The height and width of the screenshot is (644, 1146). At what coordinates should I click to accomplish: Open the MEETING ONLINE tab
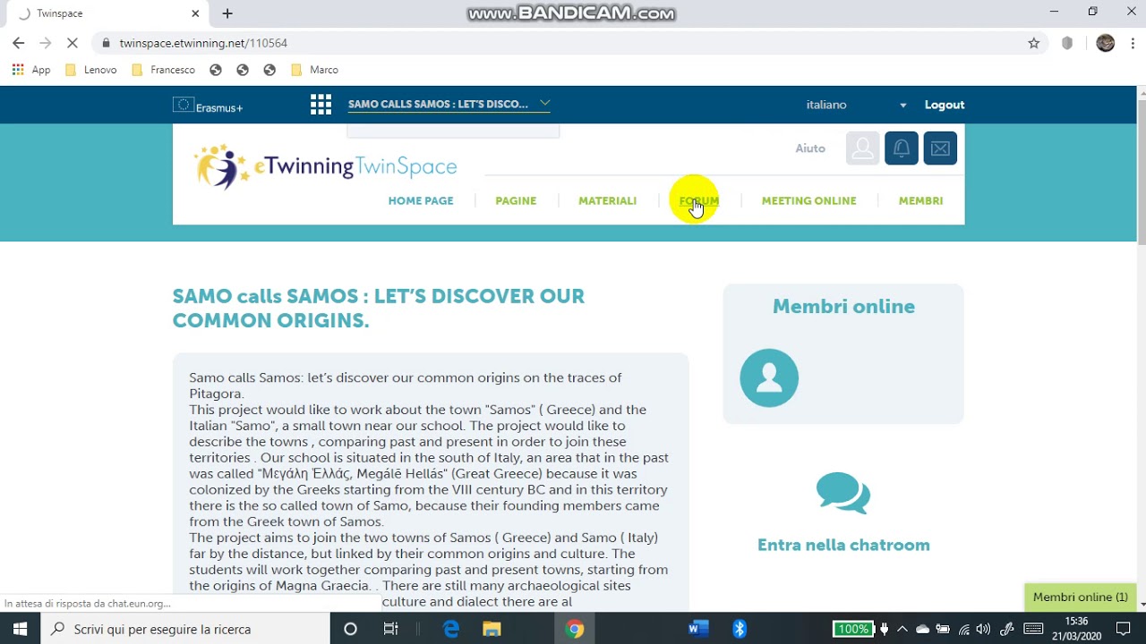(808, 200)
